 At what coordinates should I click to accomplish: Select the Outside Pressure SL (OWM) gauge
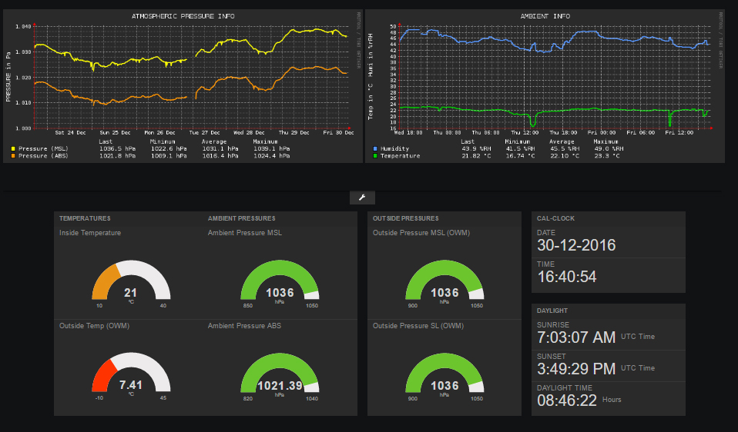pos(444,376)
